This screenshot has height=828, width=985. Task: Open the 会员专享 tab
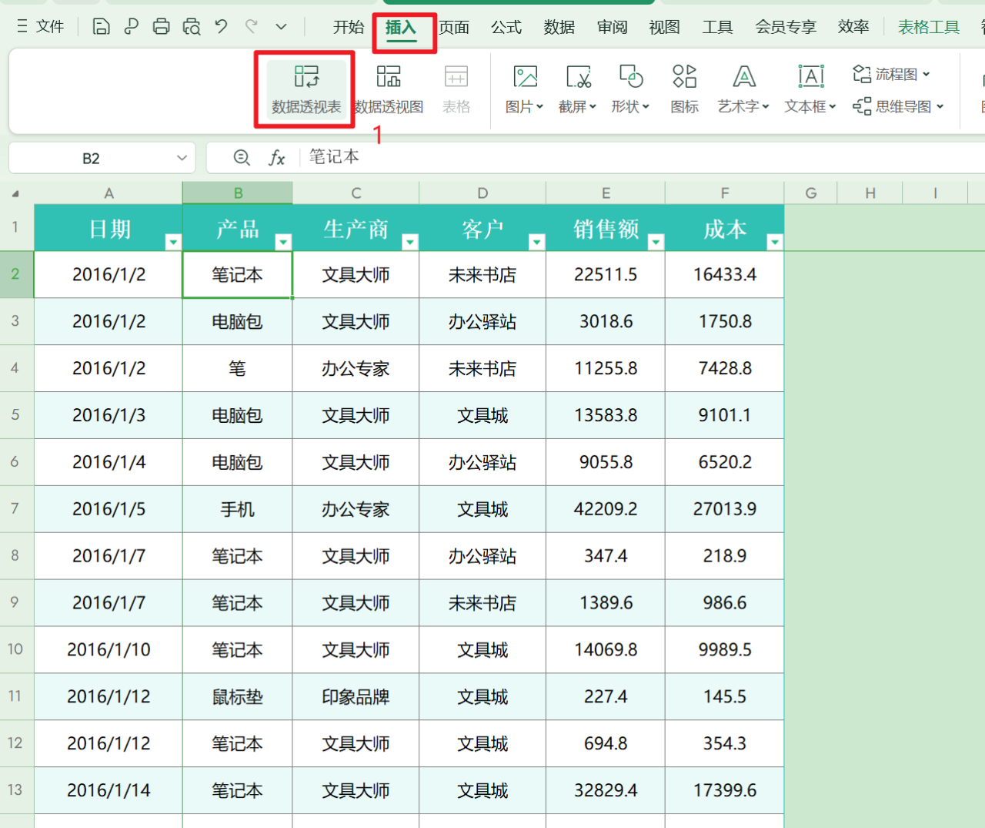point(786,27)
